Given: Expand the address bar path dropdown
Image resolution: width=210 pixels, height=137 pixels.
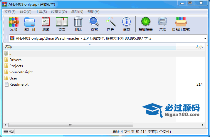Looking at the screenshot, I should click(x=205, y=38).
